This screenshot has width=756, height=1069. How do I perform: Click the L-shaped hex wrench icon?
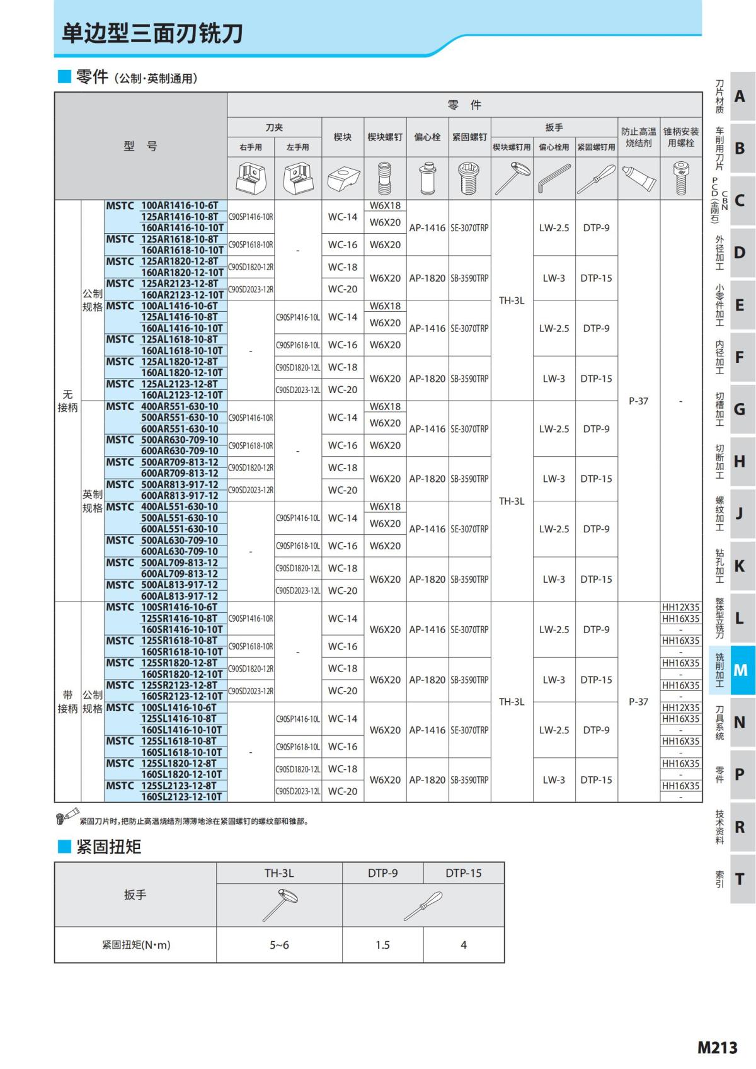(x=554, y=178)
